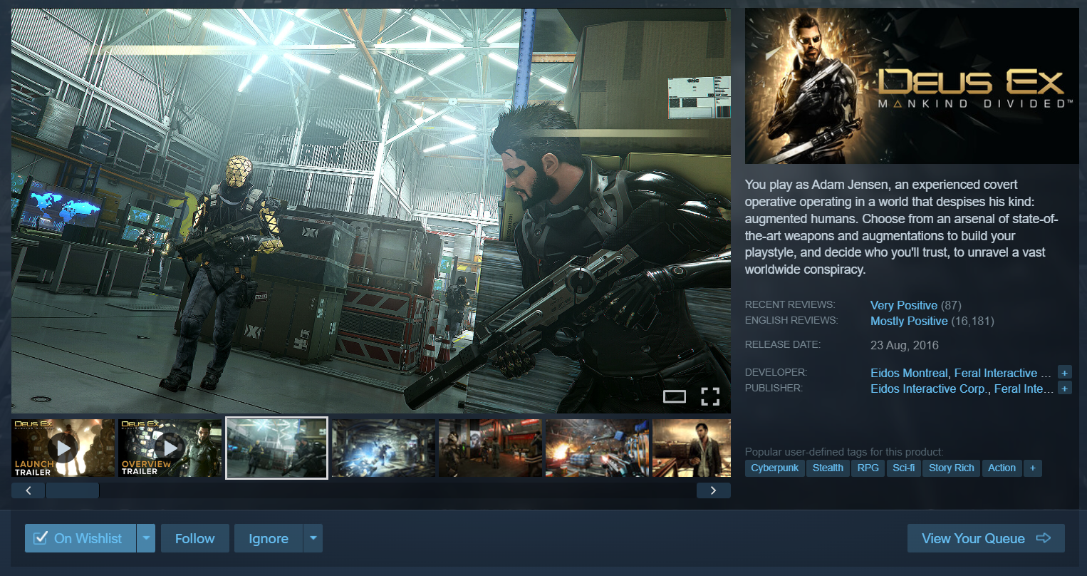The height and width of the screenshot is (576, 1087).
Task: Toggle the On Wishlist checkbox button
Action: [x=80, y=538]
